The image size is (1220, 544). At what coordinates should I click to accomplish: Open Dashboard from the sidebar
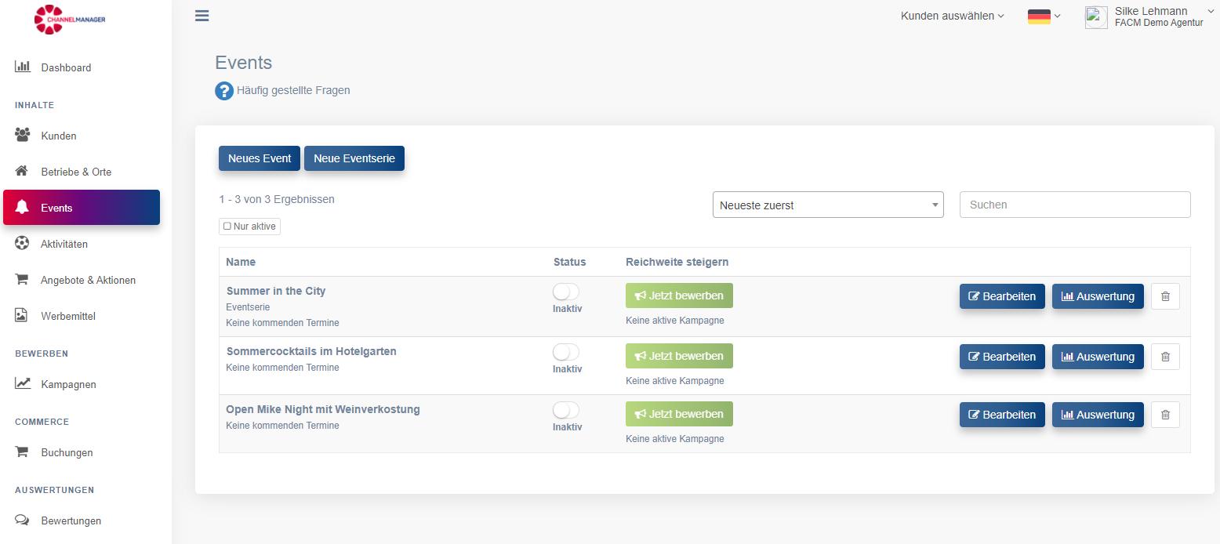(x=66, y=67)
